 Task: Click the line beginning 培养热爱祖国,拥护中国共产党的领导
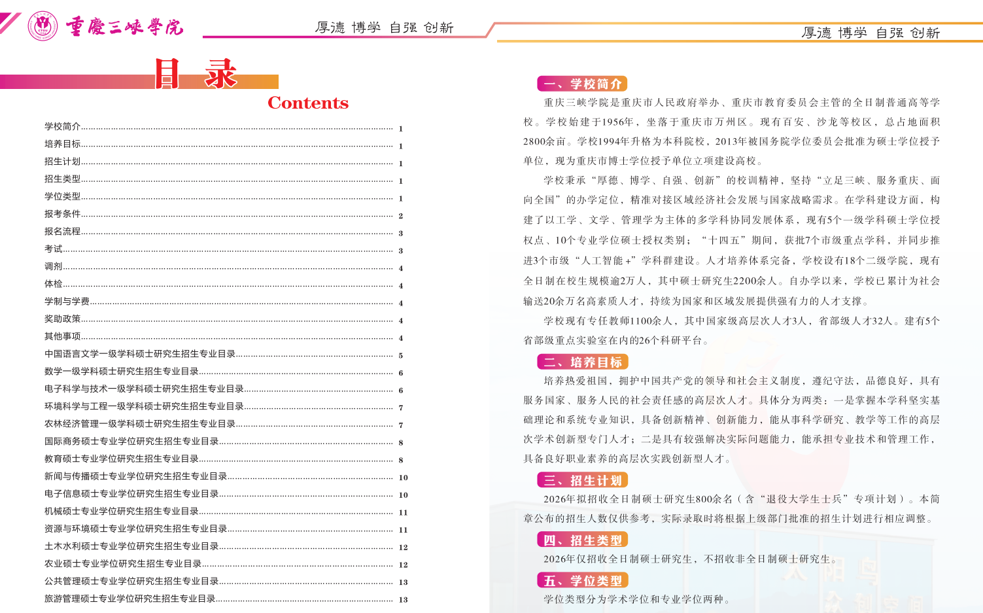pyautogui.click(x=742, y=381)
